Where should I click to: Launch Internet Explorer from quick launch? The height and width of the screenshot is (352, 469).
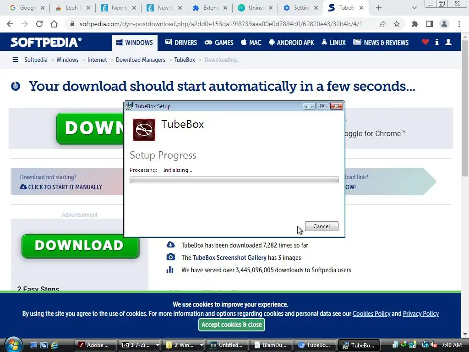pos(55,345)
